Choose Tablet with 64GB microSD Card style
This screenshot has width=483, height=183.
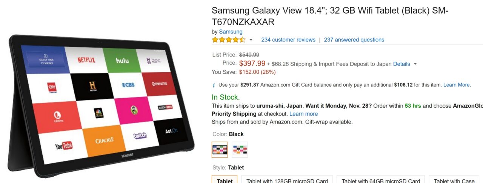pos(381,180)
